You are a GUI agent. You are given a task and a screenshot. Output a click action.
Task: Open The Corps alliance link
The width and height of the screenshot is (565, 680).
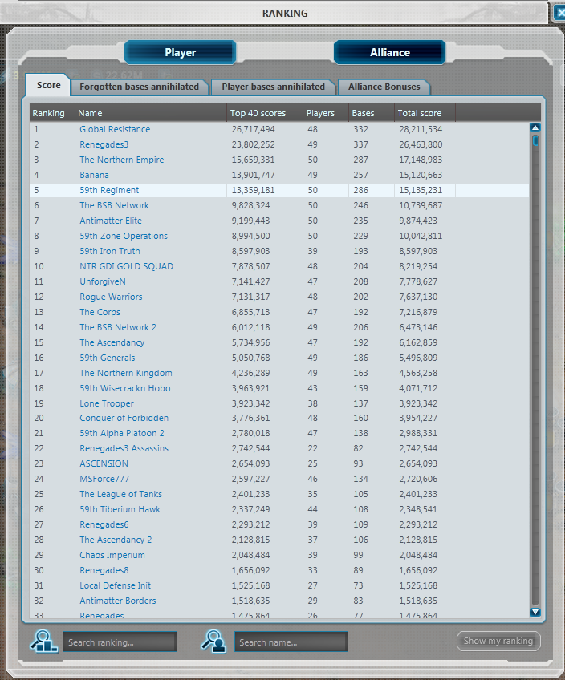100,312
